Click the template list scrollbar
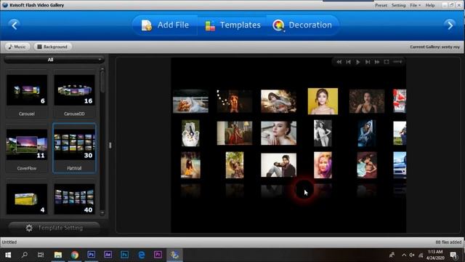This screenshot has width=465, height=262. (x=102, y=82)
